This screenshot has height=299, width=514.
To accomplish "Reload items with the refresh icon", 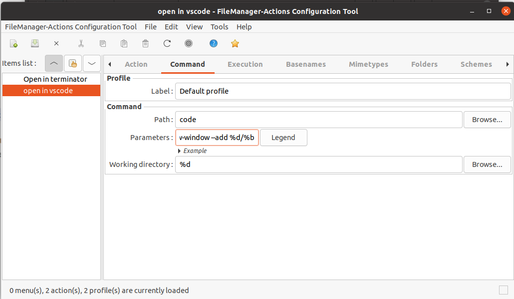I will click(x=167, y=43).
